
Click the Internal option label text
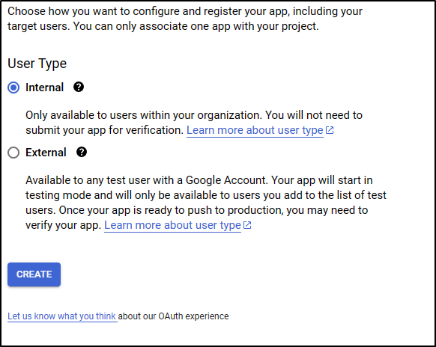[x=44, y=87]
